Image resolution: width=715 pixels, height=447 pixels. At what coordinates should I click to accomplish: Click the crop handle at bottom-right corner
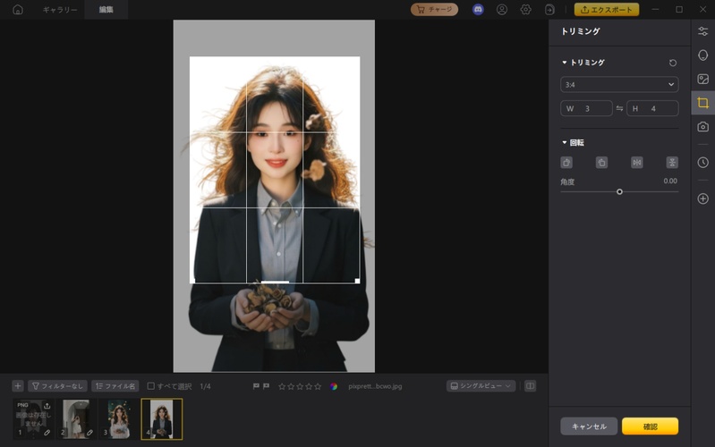(357, 281)
